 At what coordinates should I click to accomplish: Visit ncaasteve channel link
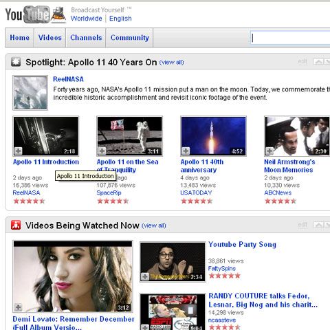pyautogui.click(x=222, y=320)
